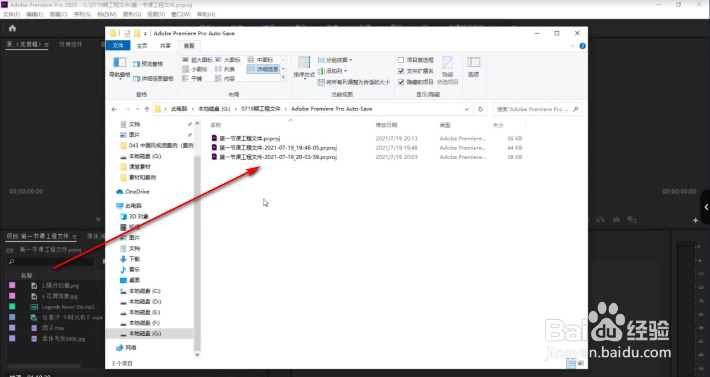Choose details layout
This screenshot has width=710, height=377.
coord(263,69)
